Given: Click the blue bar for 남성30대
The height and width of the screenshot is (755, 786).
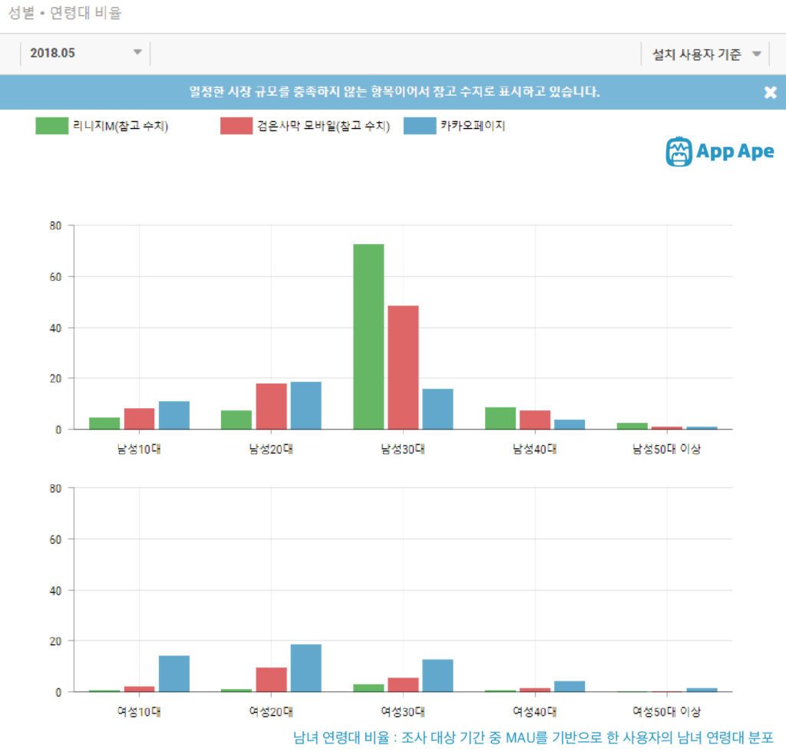Looking at the screenshot, I should (438, 409).
